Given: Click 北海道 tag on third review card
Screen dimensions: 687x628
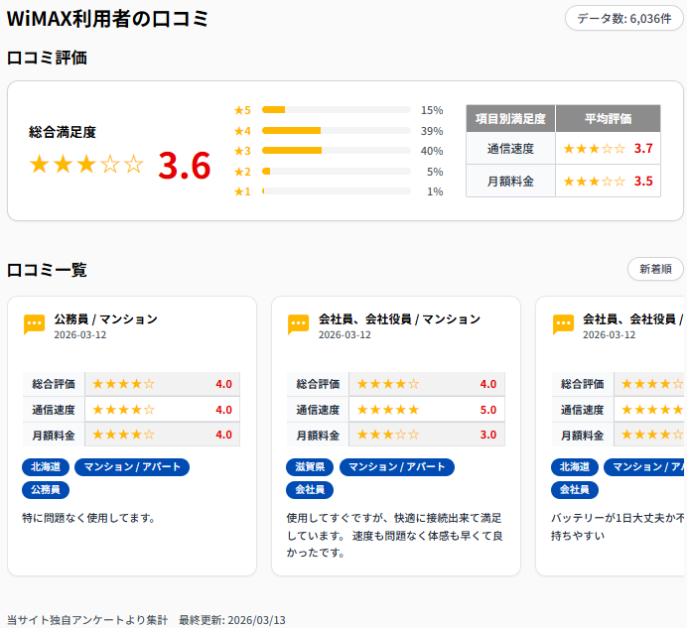Looking at the screenshot, I should (575, 467).
